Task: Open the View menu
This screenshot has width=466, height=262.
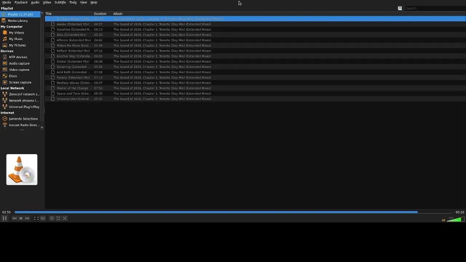Action: [x=83, y=3]
